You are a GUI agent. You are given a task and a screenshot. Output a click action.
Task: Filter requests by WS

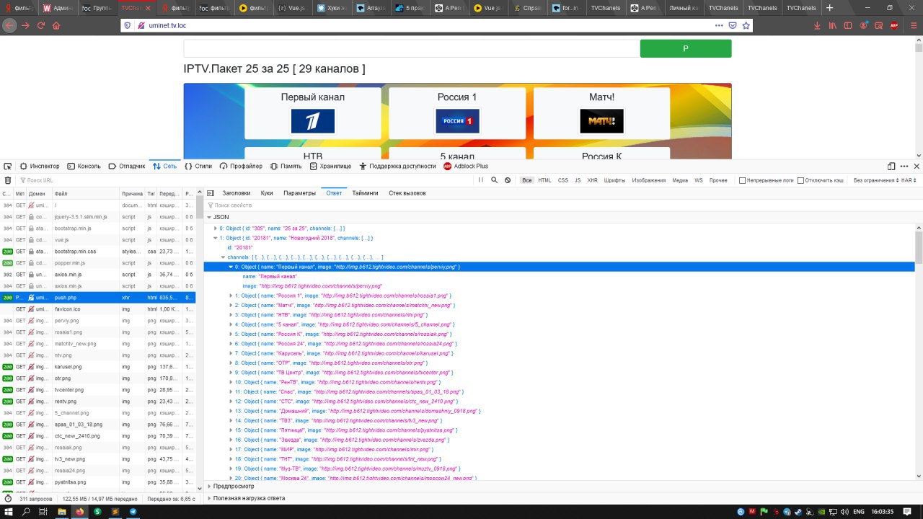click(x=699, y=180)
